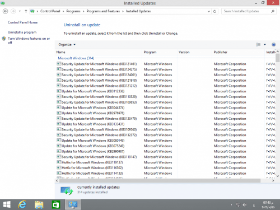The width and height of the screenshot is (280, 210).
Task: Go up one level to Programs and Features
Action: (x=26, y=11)
